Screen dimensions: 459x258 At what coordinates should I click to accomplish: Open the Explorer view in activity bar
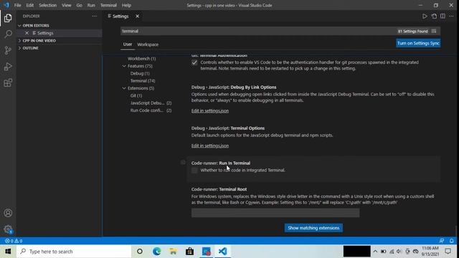(x=8, y=18)
